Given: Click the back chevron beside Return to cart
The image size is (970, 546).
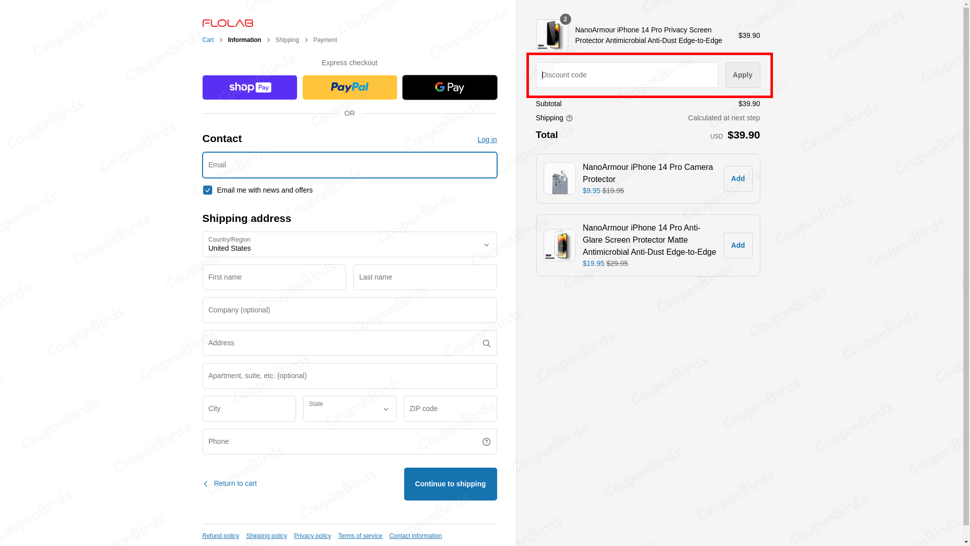Looking at the screenshot, I should (206, 483).
